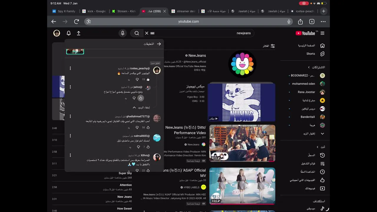This screenshot has height=212, width=377.
Task: Open options menu for jailnz reply
Action: coord(70,87)
